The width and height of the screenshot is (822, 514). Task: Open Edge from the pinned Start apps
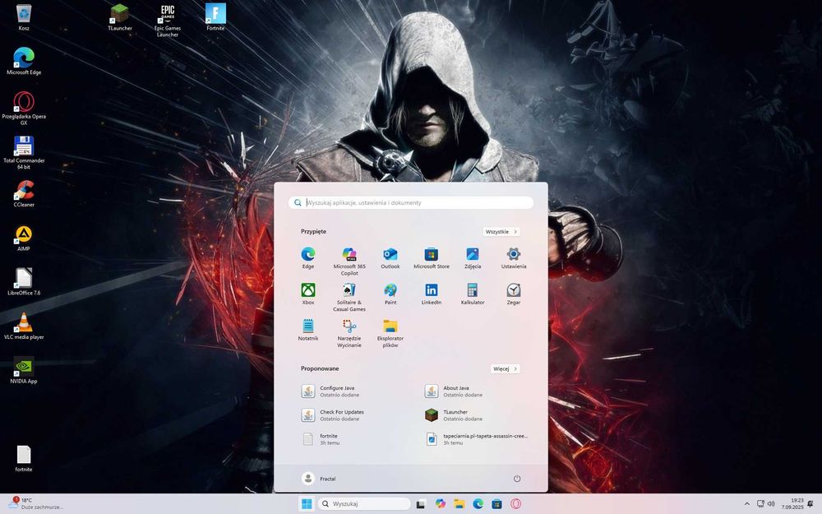[x=307, y=258]
